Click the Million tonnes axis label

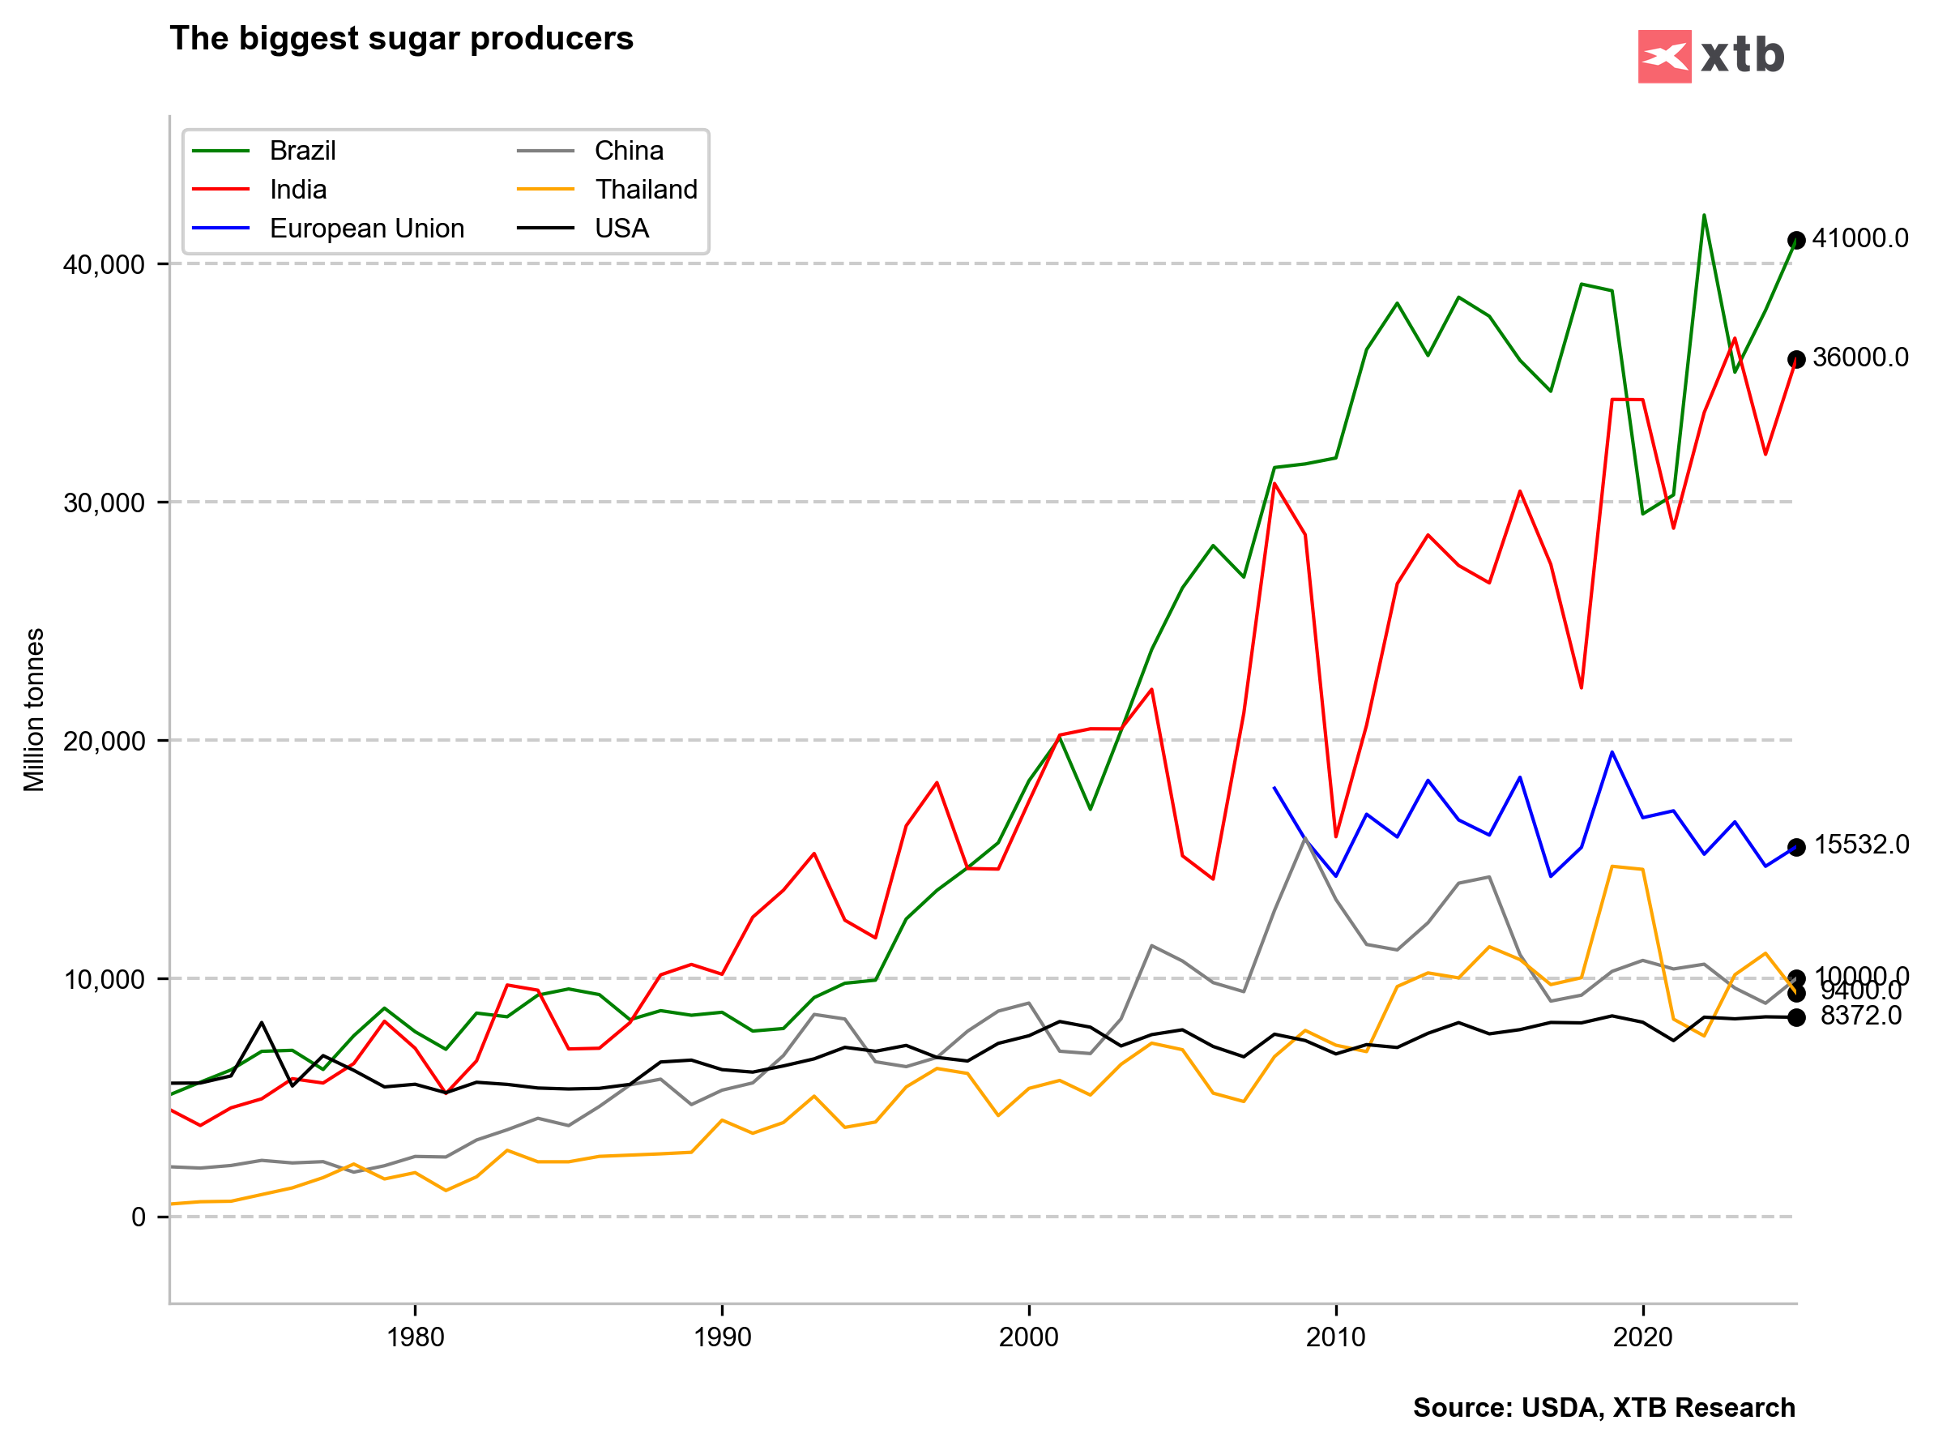(x=33, y=709)
